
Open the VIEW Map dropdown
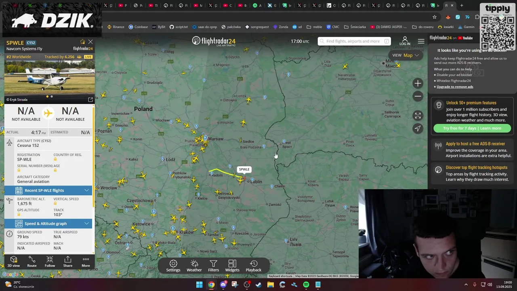pyautogui.click(x=406, y=55)
